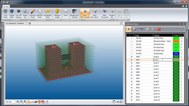Open Reference Planes panel pin options

[x=180, y=24]
